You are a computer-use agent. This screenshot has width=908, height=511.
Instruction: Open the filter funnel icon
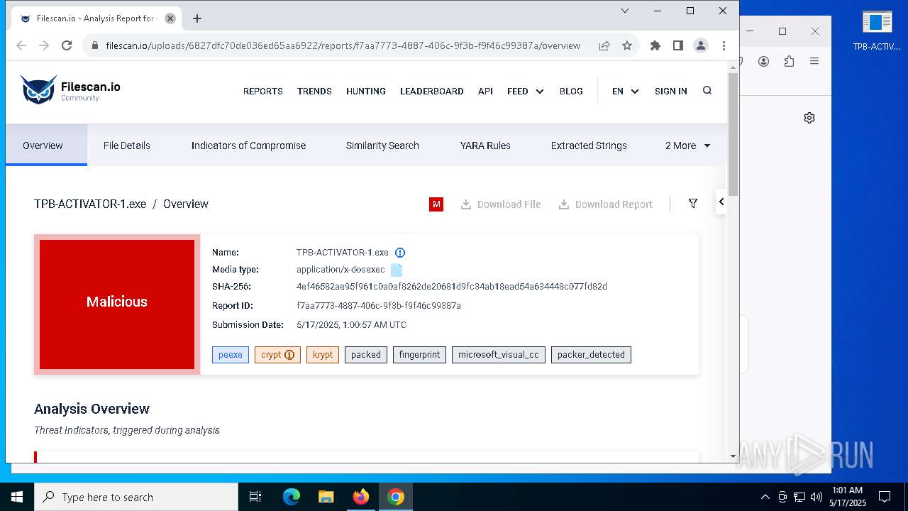[x=693, y=204]
